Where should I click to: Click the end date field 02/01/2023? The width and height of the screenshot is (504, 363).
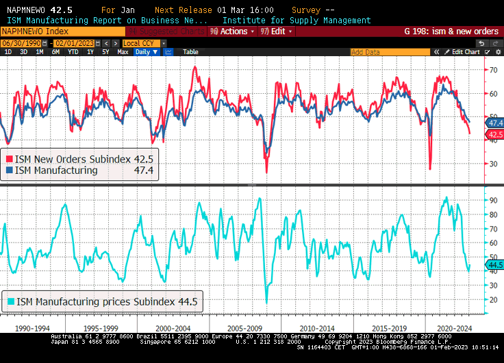click(75, 43)
